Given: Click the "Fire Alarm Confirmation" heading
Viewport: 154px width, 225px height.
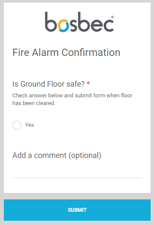Looking at the screenshot, I should 66,53.
